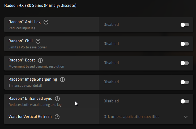196x129 pixels.
Task: Click the Radeon Boost question mark icon
Action: click(x=40, y=60)
